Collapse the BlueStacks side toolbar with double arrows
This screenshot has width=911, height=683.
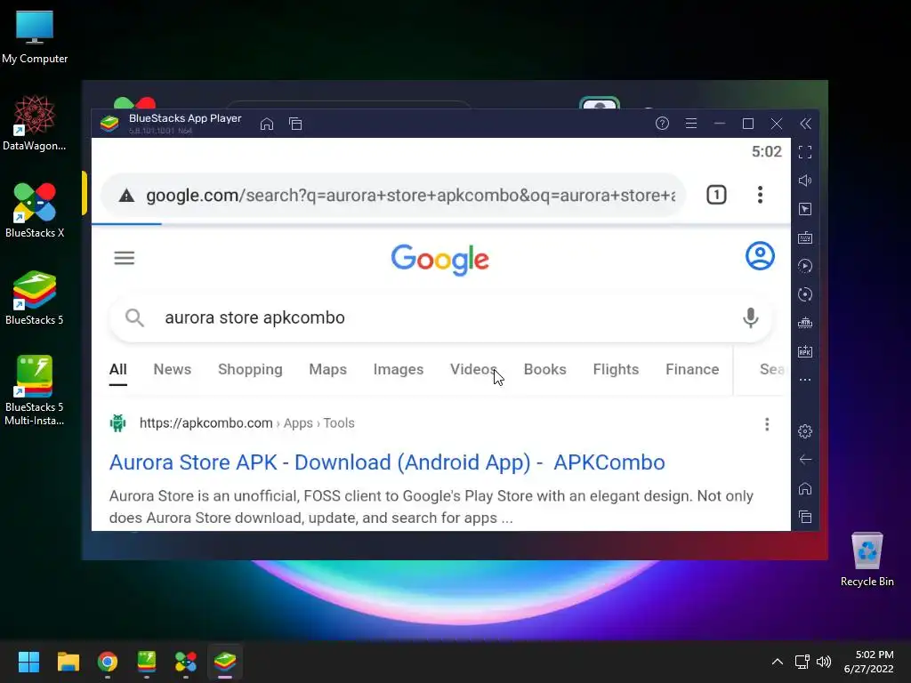(x=805, y=123)
